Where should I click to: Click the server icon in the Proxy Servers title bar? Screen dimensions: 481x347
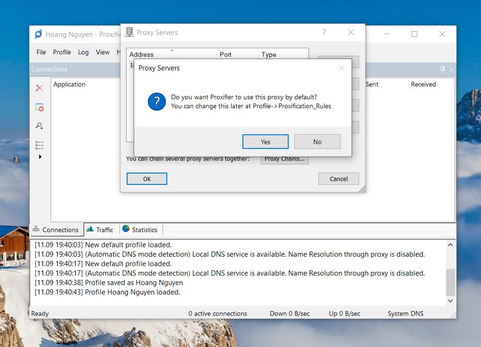129,32
